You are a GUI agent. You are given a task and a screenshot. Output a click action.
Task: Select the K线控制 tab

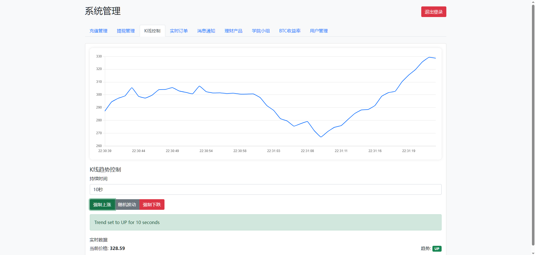coord(152,31)
